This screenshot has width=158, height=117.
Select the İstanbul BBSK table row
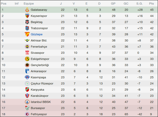(79, 102)
